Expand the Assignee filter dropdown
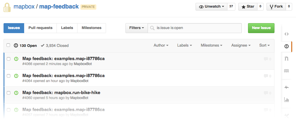 [x=241, y=45]
